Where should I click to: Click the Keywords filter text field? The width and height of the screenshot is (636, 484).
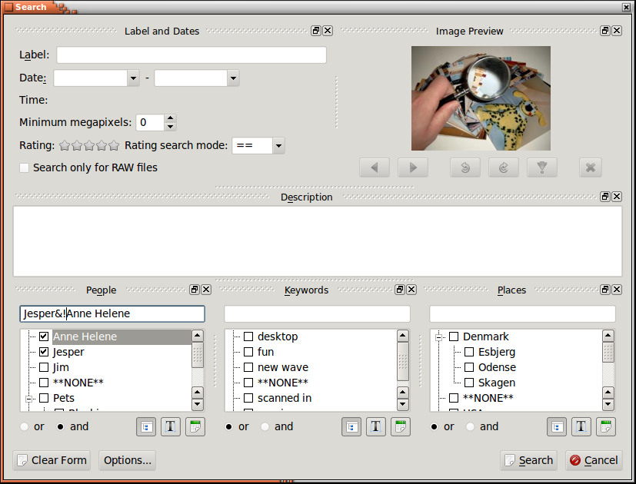click(317, 313)
